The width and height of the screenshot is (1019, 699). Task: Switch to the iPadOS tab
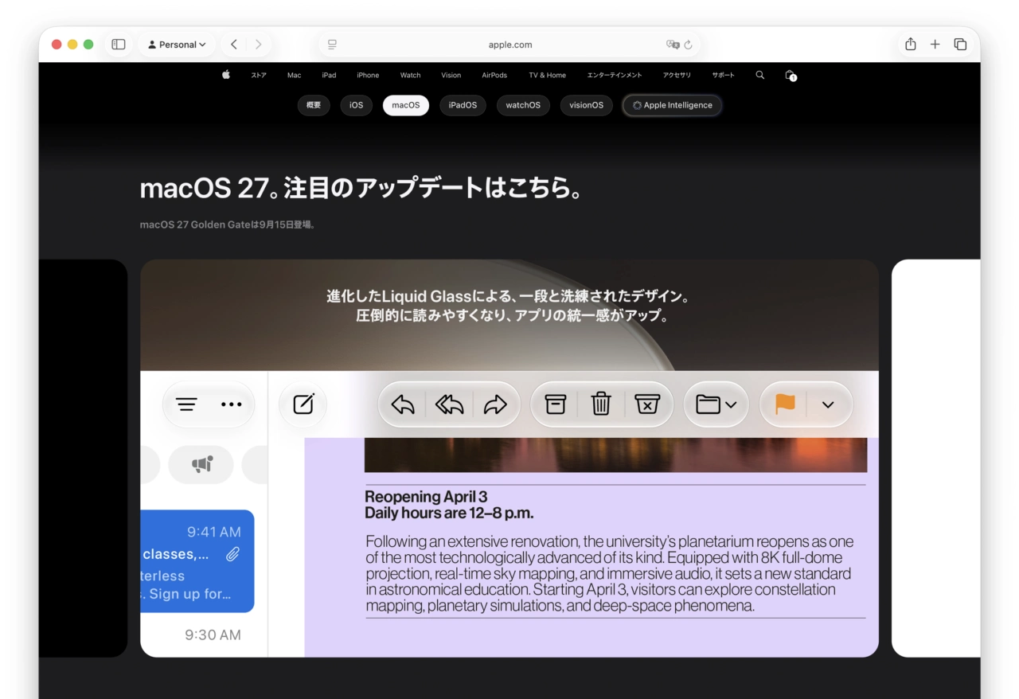[x=463, y=105]
